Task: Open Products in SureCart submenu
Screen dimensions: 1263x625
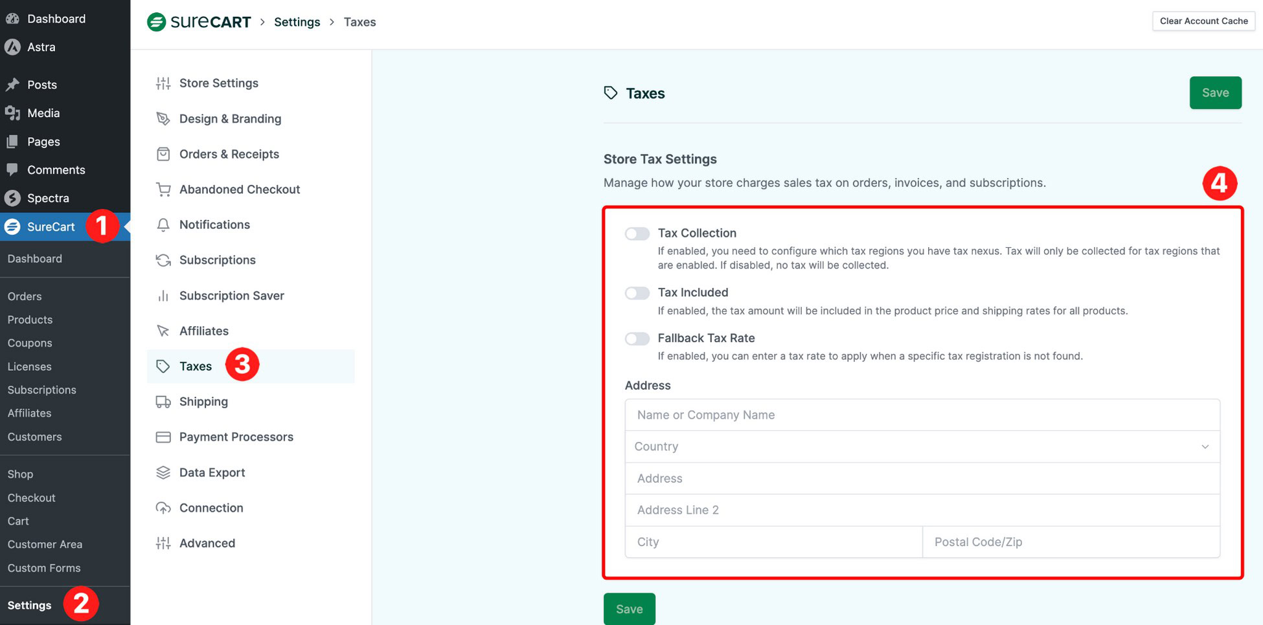Action: [30, 320]
